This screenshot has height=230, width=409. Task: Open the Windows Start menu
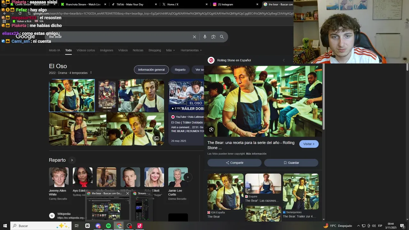[x=5, y=226]
